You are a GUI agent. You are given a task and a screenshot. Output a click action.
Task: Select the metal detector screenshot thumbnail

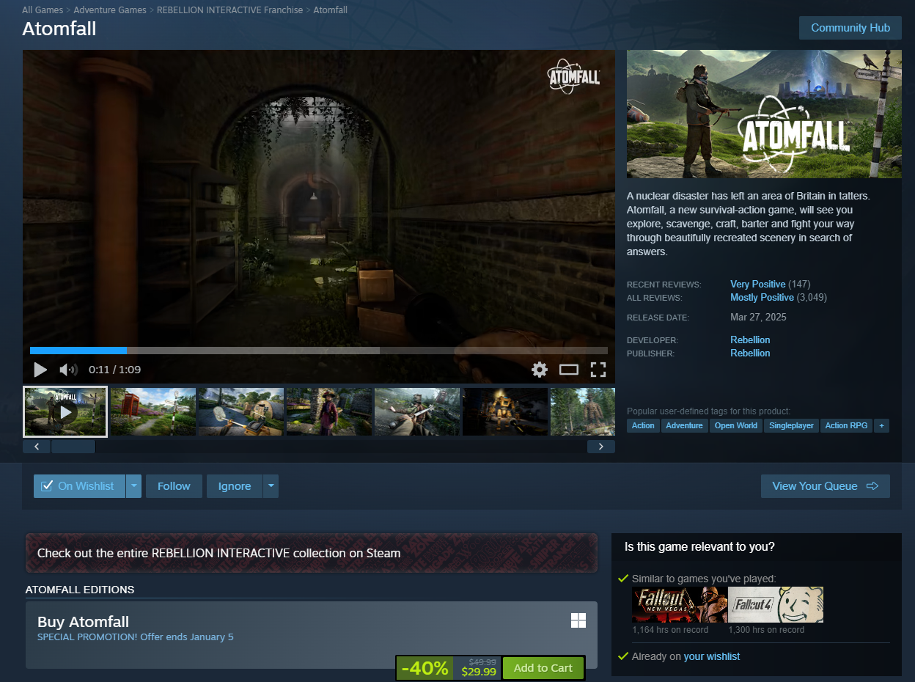point(240,411)
